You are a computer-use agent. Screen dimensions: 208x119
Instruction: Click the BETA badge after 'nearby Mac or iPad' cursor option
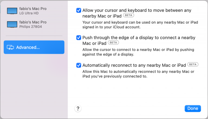(128, 15)
